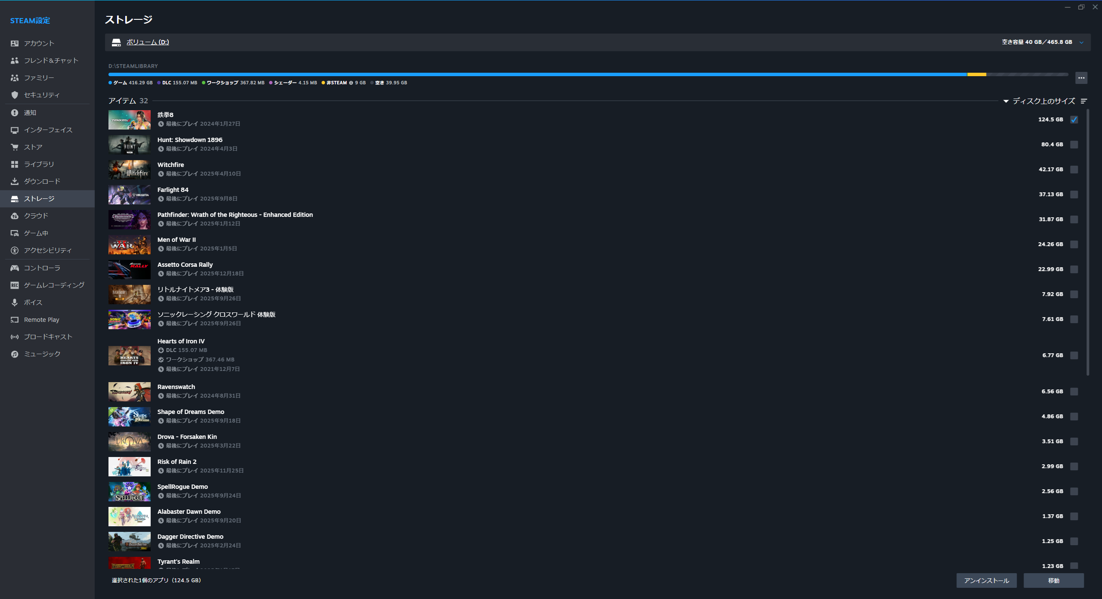This screenshot has width=1102, height=599.
Task: Go to the ライブラリ settings page
Action: coord(39,164)
